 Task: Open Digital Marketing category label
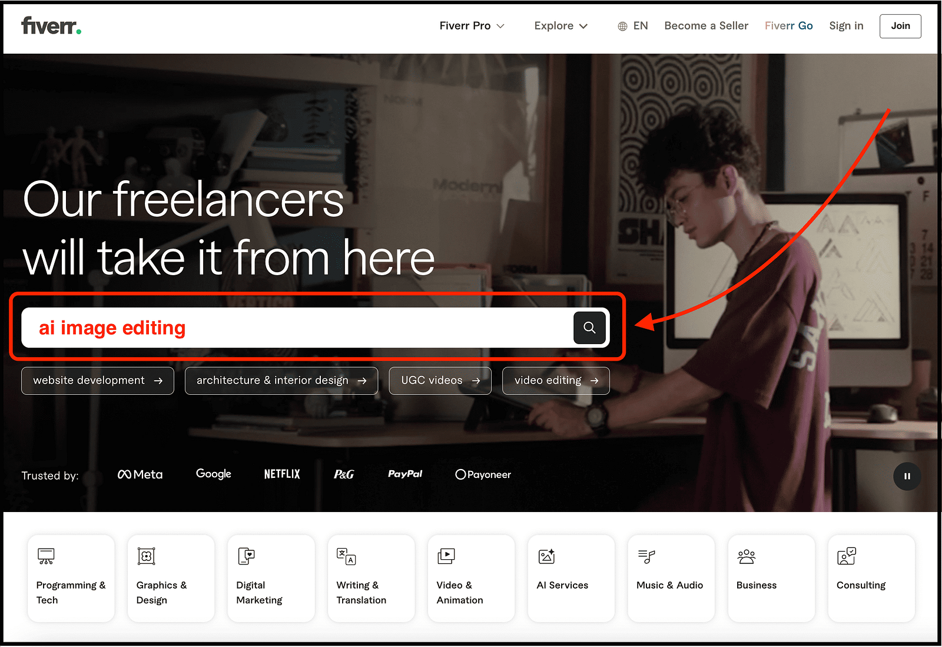point(259,592)
